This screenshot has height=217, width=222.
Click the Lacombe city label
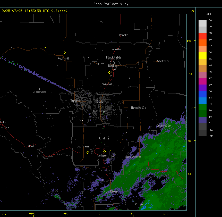pos(116,49)
